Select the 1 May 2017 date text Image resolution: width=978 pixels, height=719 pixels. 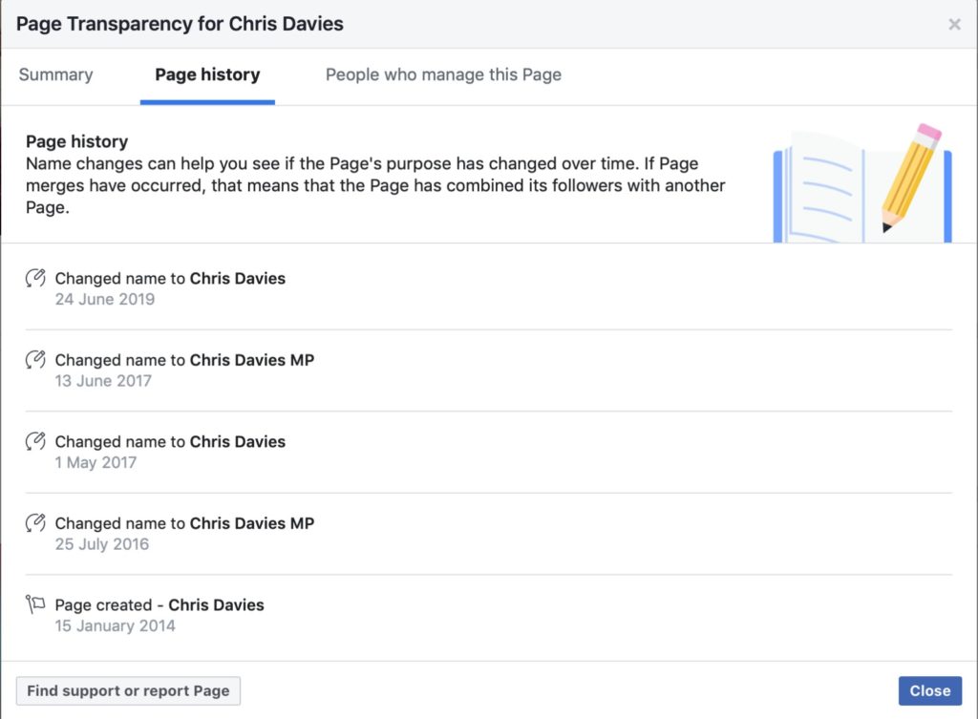tap(96, 463)
